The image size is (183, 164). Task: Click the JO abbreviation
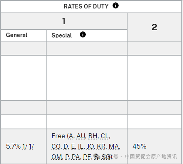[x=91, y=147]
